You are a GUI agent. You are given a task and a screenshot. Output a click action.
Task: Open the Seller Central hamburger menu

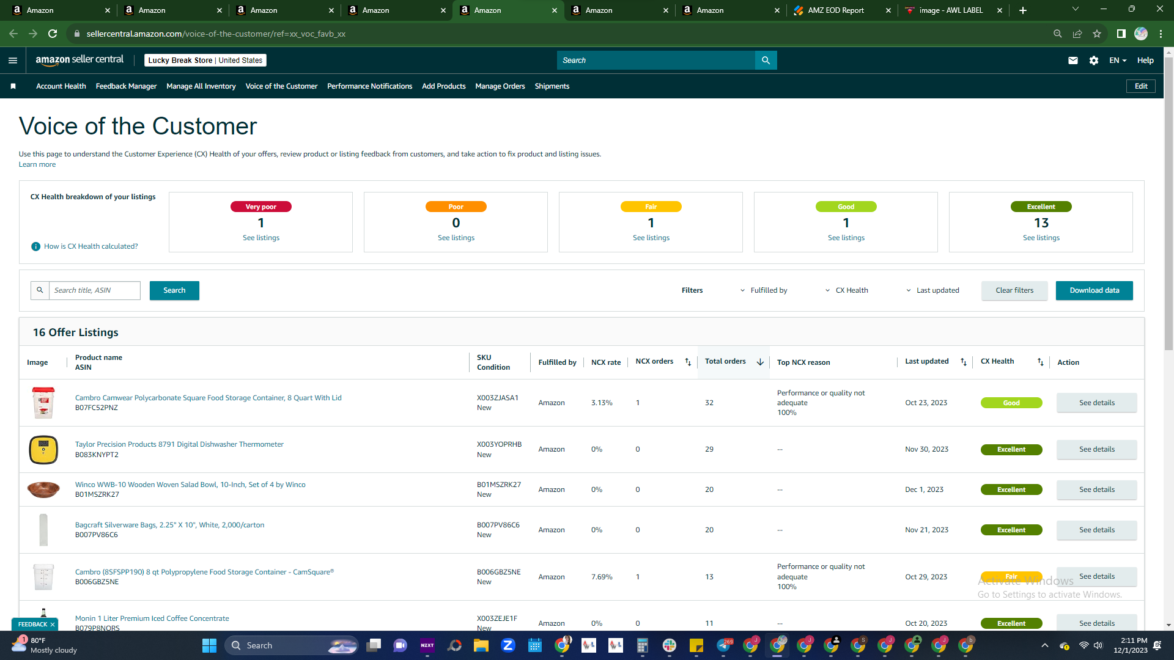(13, 61)
